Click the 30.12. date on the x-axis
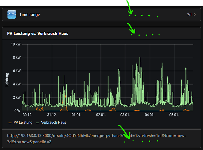 click(x=28, y=115)
